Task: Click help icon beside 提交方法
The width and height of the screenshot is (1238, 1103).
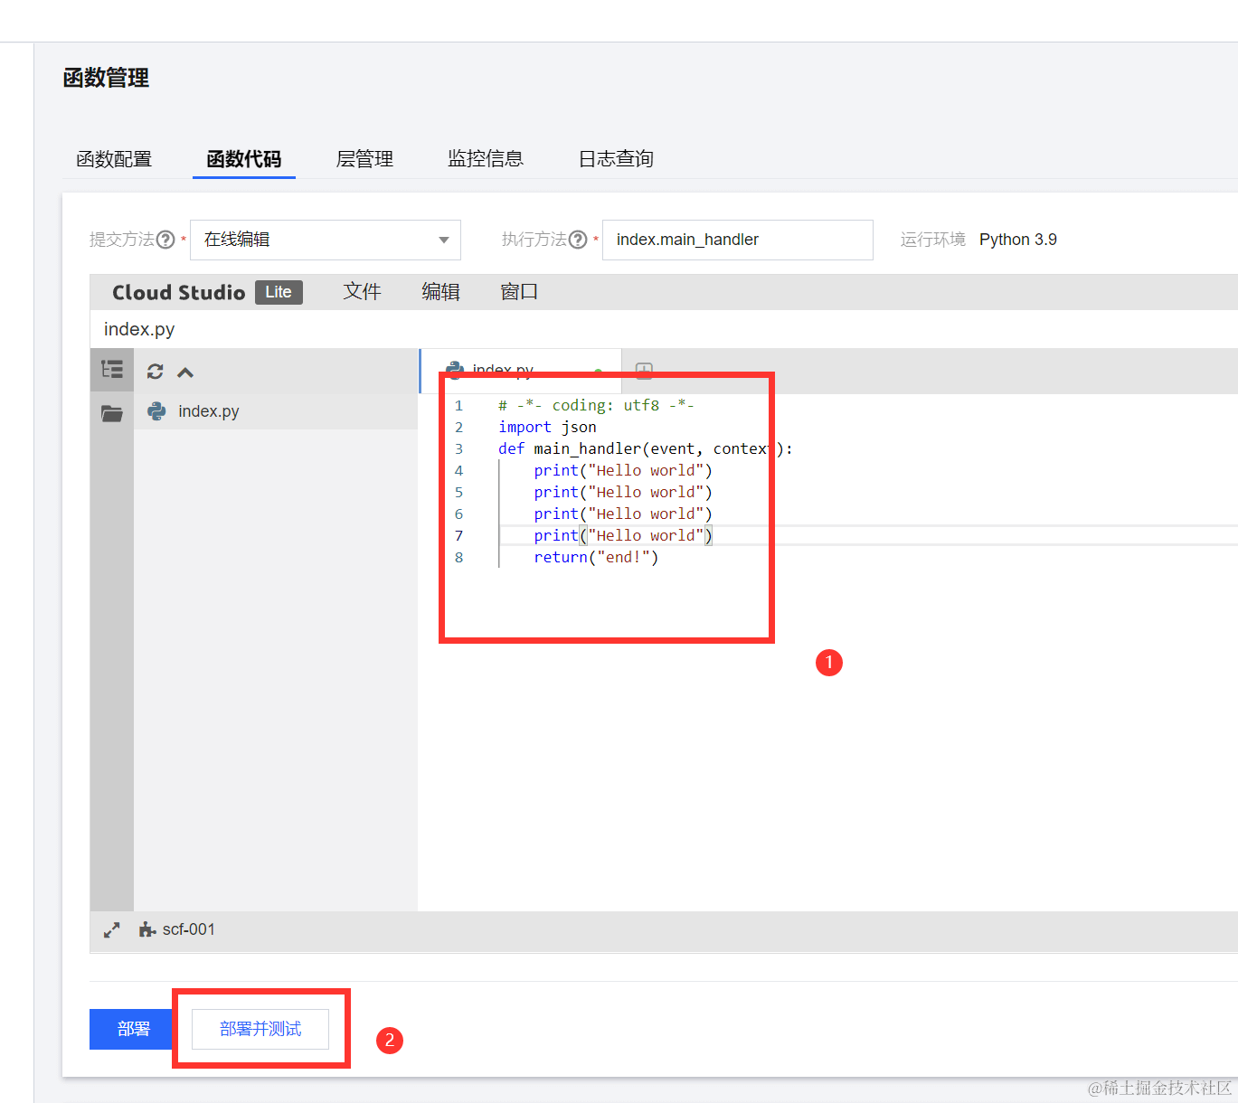Action: [165, 240]
